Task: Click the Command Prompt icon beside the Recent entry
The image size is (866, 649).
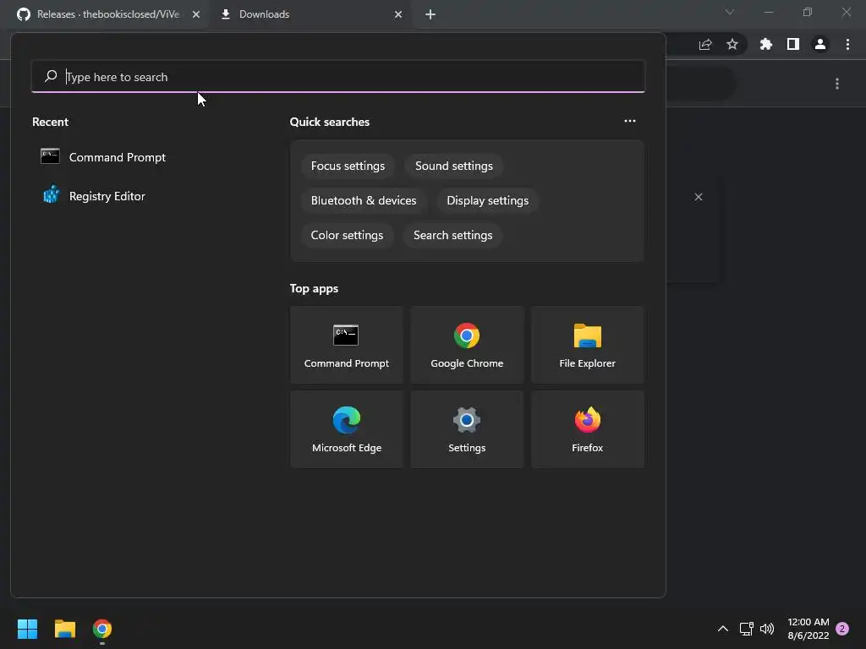Action: coord(50,156)
